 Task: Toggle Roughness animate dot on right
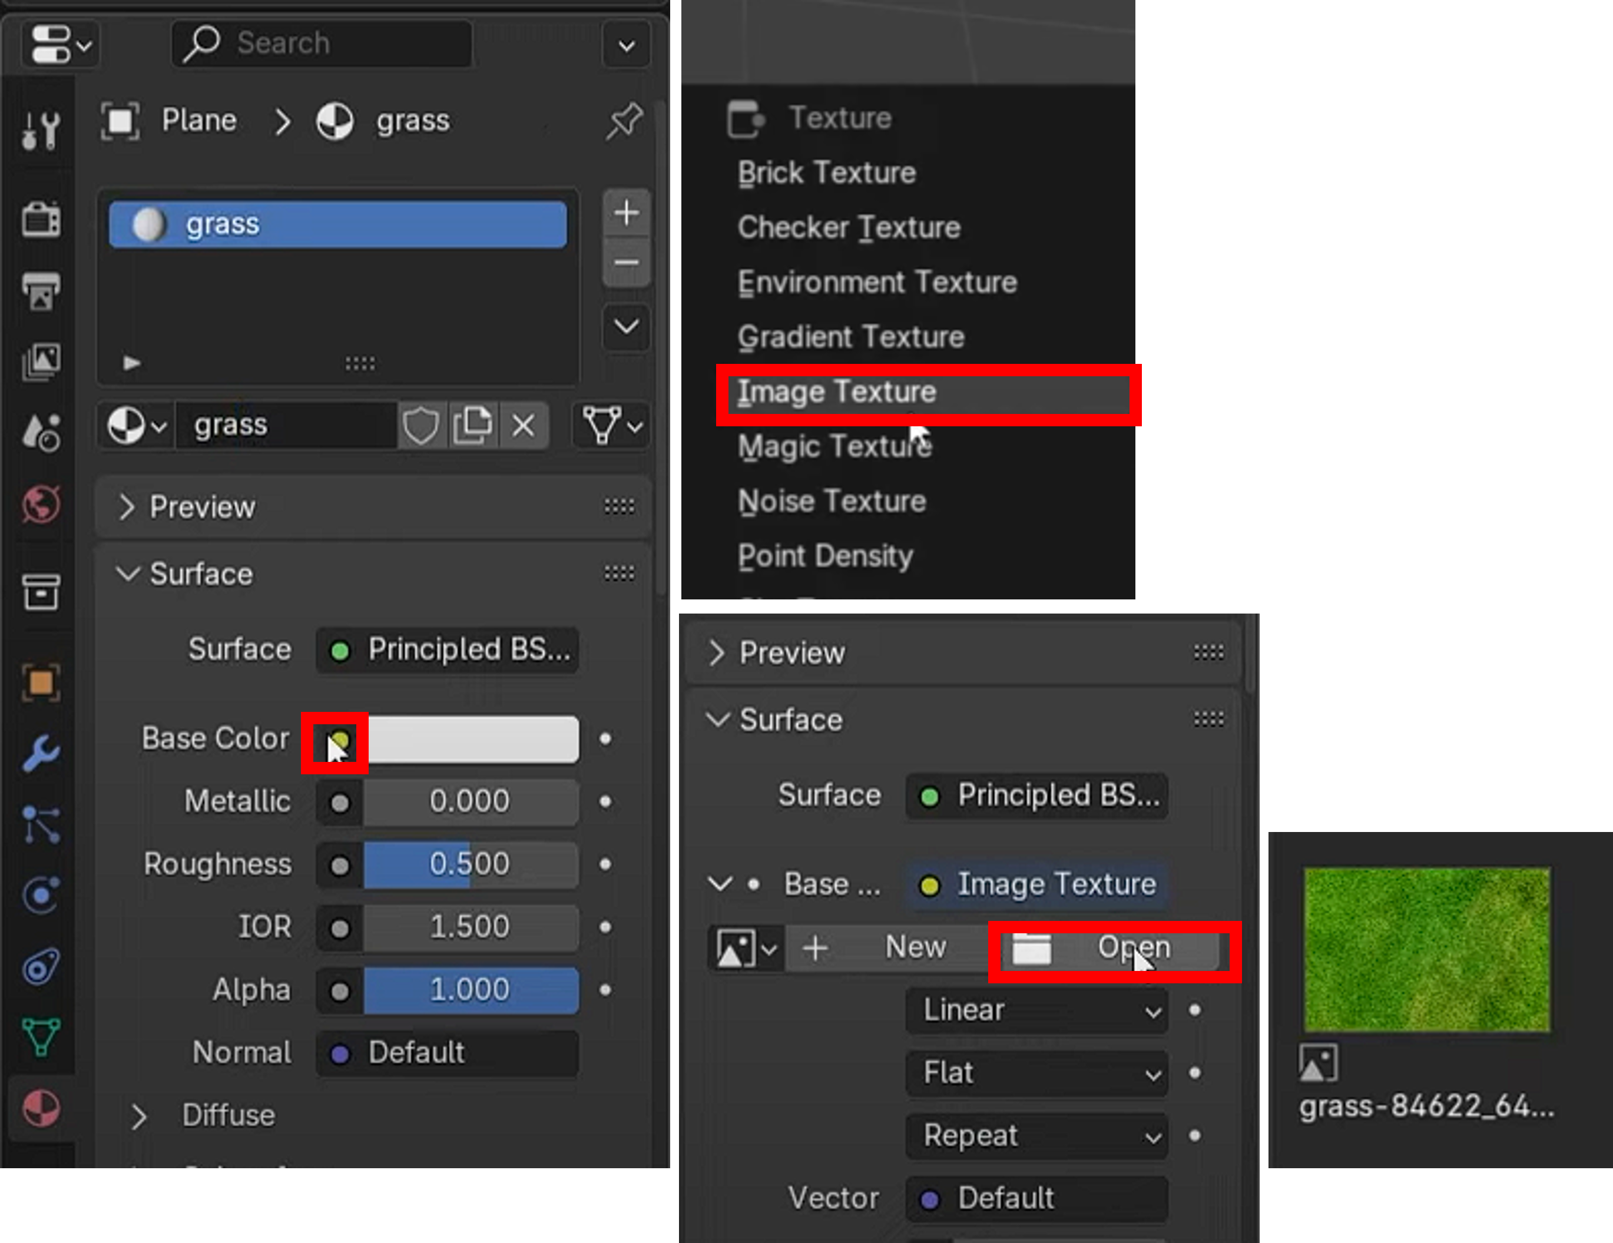605,864
